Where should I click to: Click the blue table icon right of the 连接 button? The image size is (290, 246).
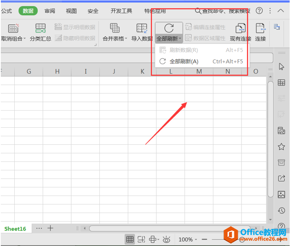pyautogui.click(x=277, y=27)
